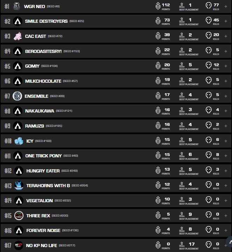Image resolution: width=232 pixels, height=252 pixels.
Task: Select the VEGETALION team name
Action: pos(39,201)
